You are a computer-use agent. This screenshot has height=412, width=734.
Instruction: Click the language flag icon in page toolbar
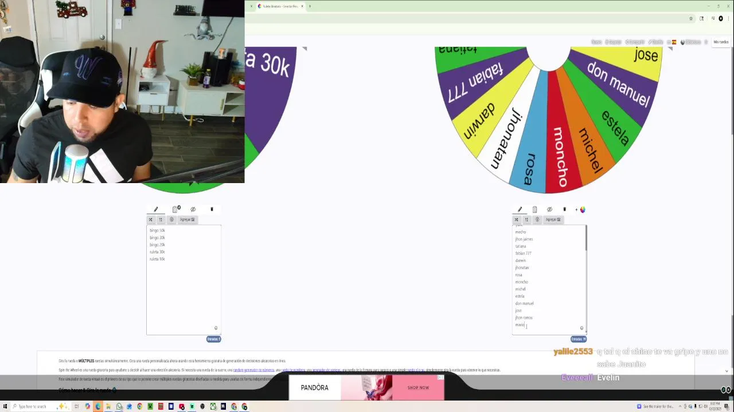pos(674,42)
